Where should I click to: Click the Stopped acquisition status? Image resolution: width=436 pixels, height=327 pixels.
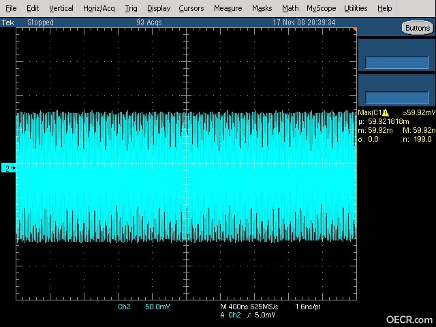pyautogui.click(x=40, y=22)
